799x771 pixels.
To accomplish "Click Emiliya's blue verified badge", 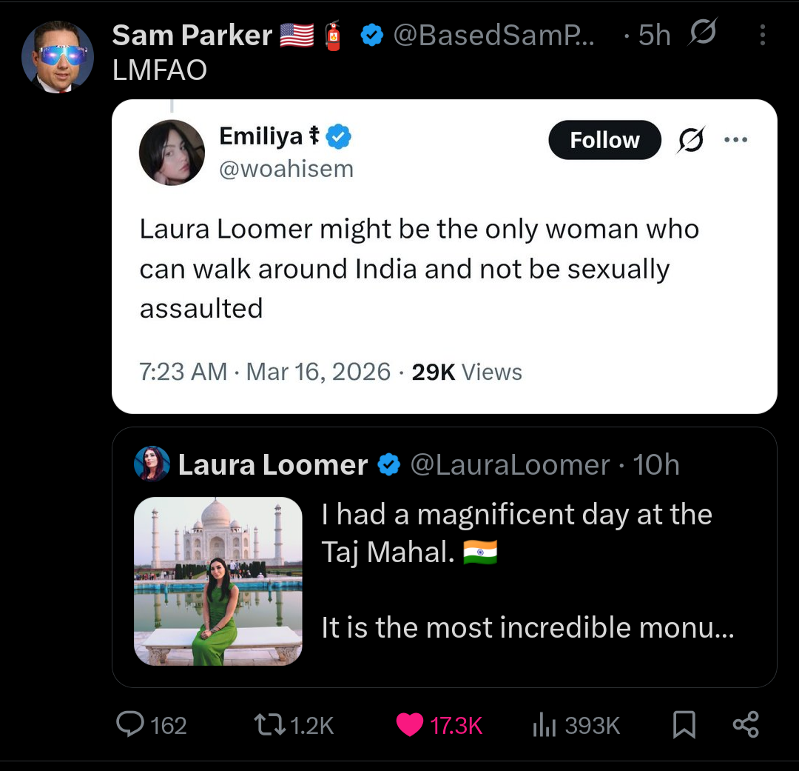I will click(339, 136).
